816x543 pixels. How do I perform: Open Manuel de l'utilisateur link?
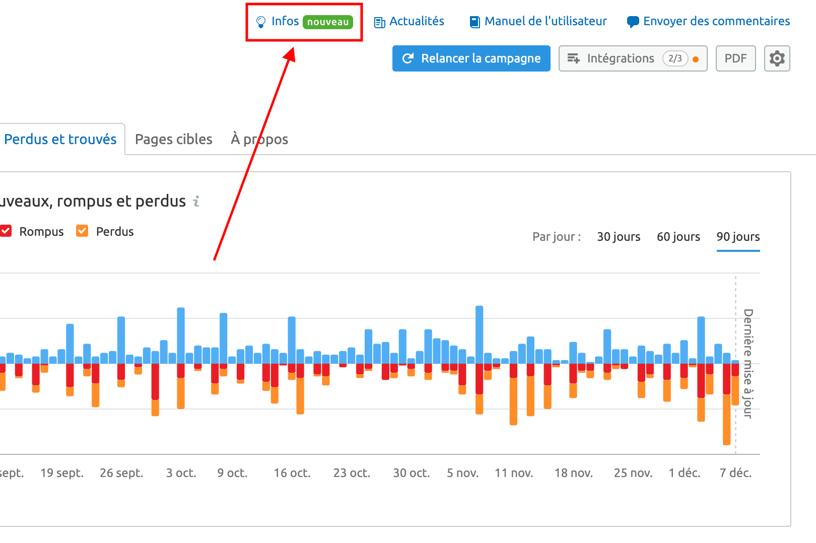546,21
